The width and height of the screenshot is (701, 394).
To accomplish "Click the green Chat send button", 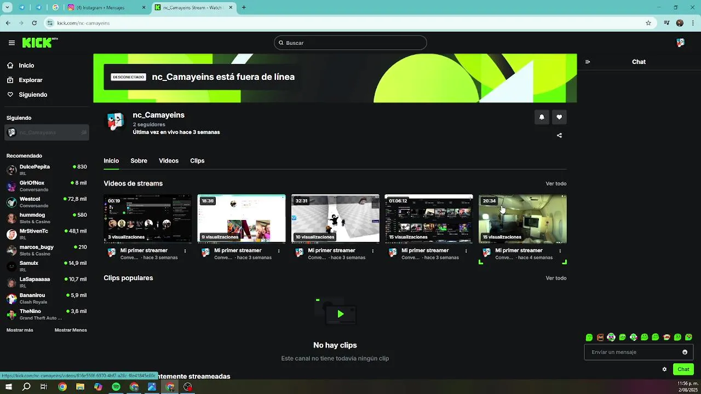I will click(x=683, y=369).
